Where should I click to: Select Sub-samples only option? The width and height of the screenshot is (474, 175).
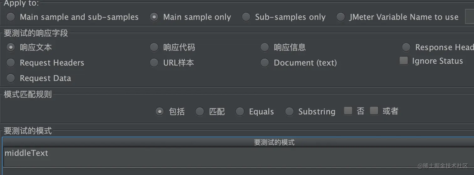(246, 17)
